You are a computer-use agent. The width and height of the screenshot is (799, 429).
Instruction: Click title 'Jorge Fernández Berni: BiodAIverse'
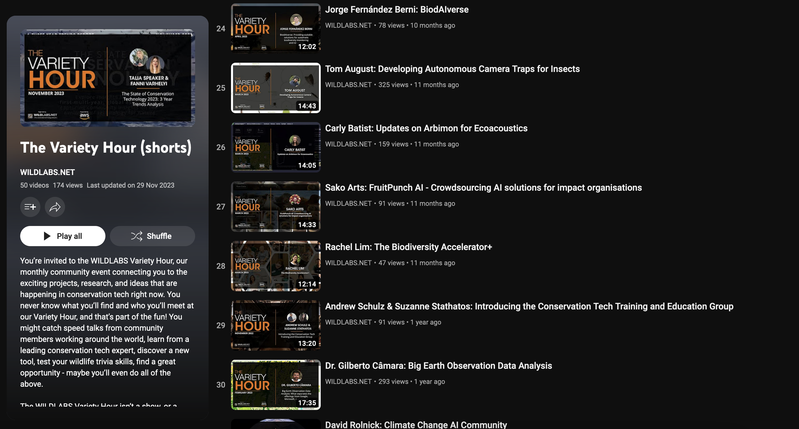pyautogui.click(x=397, y=10)
